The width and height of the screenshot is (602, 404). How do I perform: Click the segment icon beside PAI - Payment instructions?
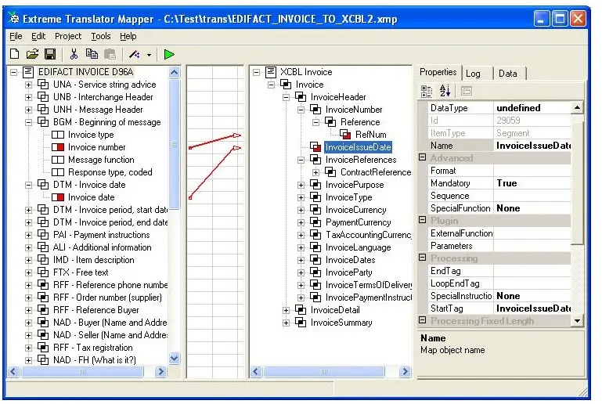pyautogui.click(x=43, y=235)
